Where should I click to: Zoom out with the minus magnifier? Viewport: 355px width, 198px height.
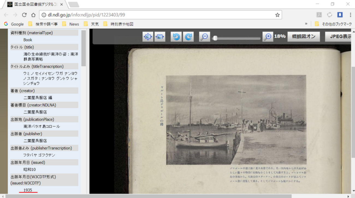(204, 37)
